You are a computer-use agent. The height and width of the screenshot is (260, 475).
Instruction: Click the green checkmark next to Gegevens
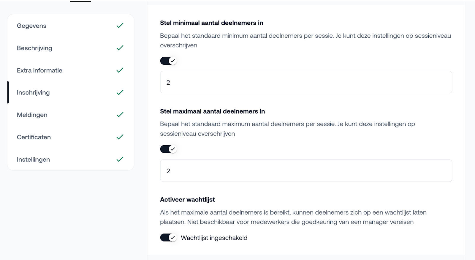(x=120, y=26)
